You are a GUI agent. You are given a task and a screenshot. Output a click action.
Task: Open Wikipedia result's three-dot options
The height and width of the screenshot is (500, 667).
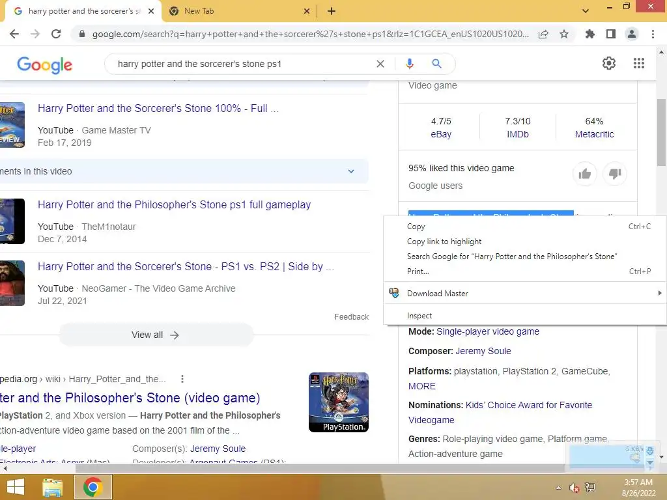182,379
